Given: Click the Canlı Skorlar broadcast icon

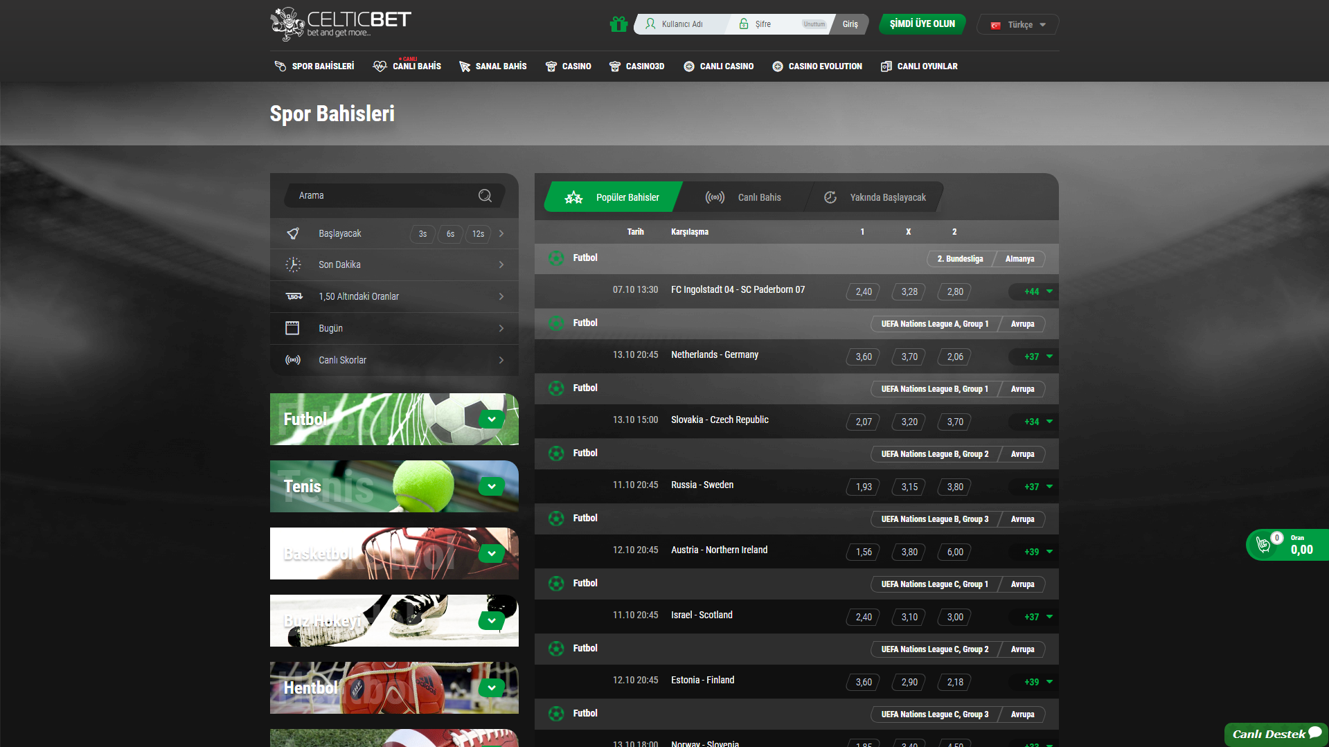Looking at the screenshot, I should coord(293,360).
